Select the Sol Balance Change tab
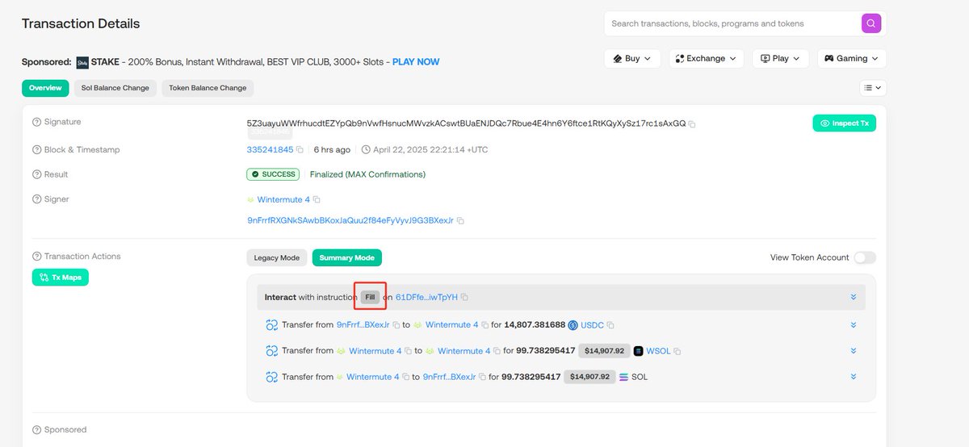 pyautogui.click(x=115, y=87)
